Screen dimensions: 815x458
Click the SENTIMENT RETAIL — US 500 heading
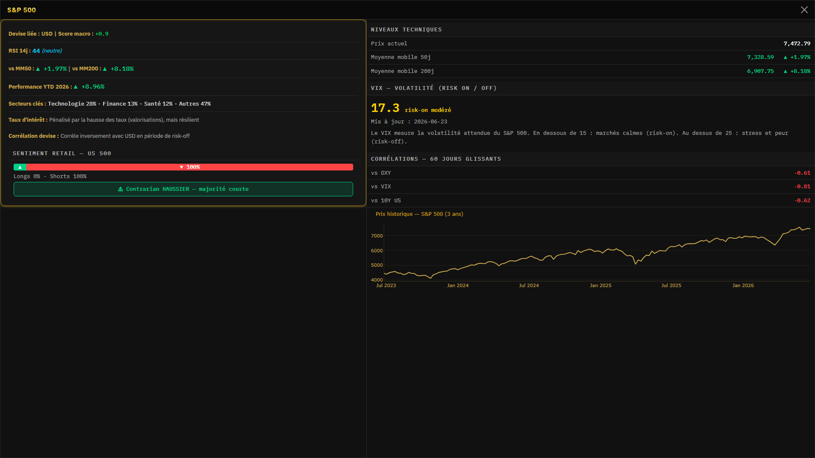tap(62, 154)
